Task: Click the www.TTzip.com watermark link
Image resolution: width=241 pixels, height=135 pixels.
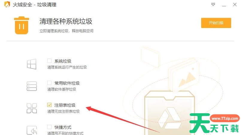Action: coord(225,119)
